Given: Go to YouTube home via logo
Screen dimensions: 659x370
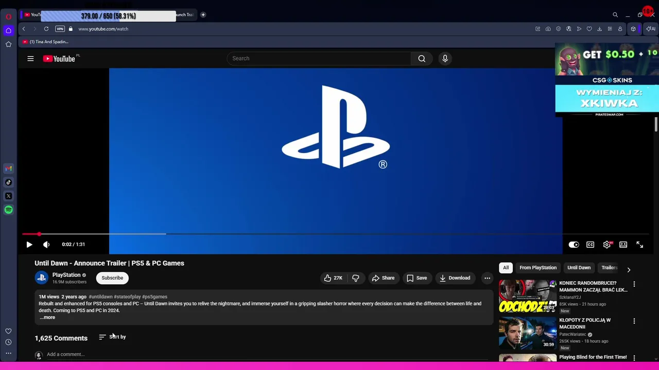Looking at the screenshot, I should pos(59,59).
